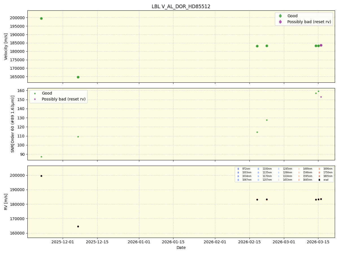Screen dimensions: 339x254
Task: Click the 2025-12-15 date tick label
Action: click(97, 242)
